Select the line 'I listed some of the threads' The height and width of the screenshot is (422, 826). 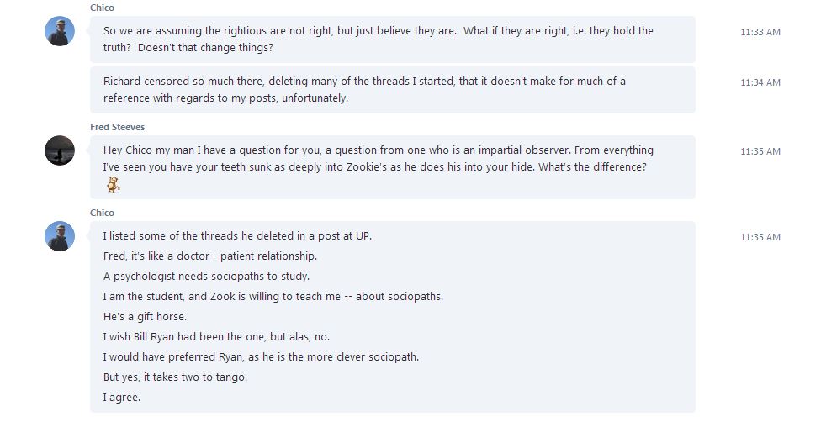point(237,235)
